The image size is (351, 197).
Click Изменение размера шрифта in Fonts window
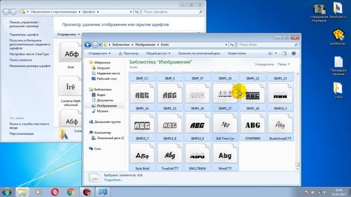pyautogui.click(x=30, y=66)
